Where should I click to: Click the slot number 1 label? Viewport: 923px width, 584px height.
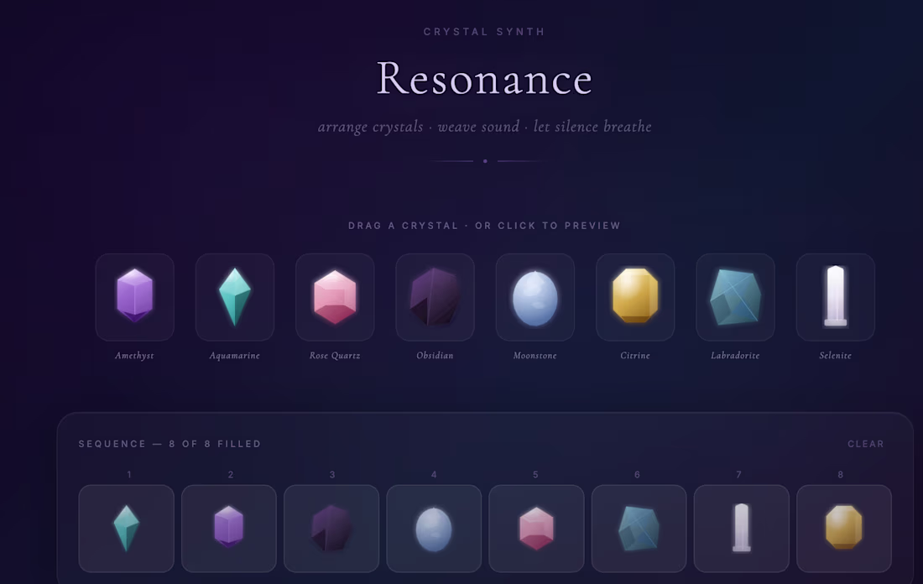pos(128,474)
